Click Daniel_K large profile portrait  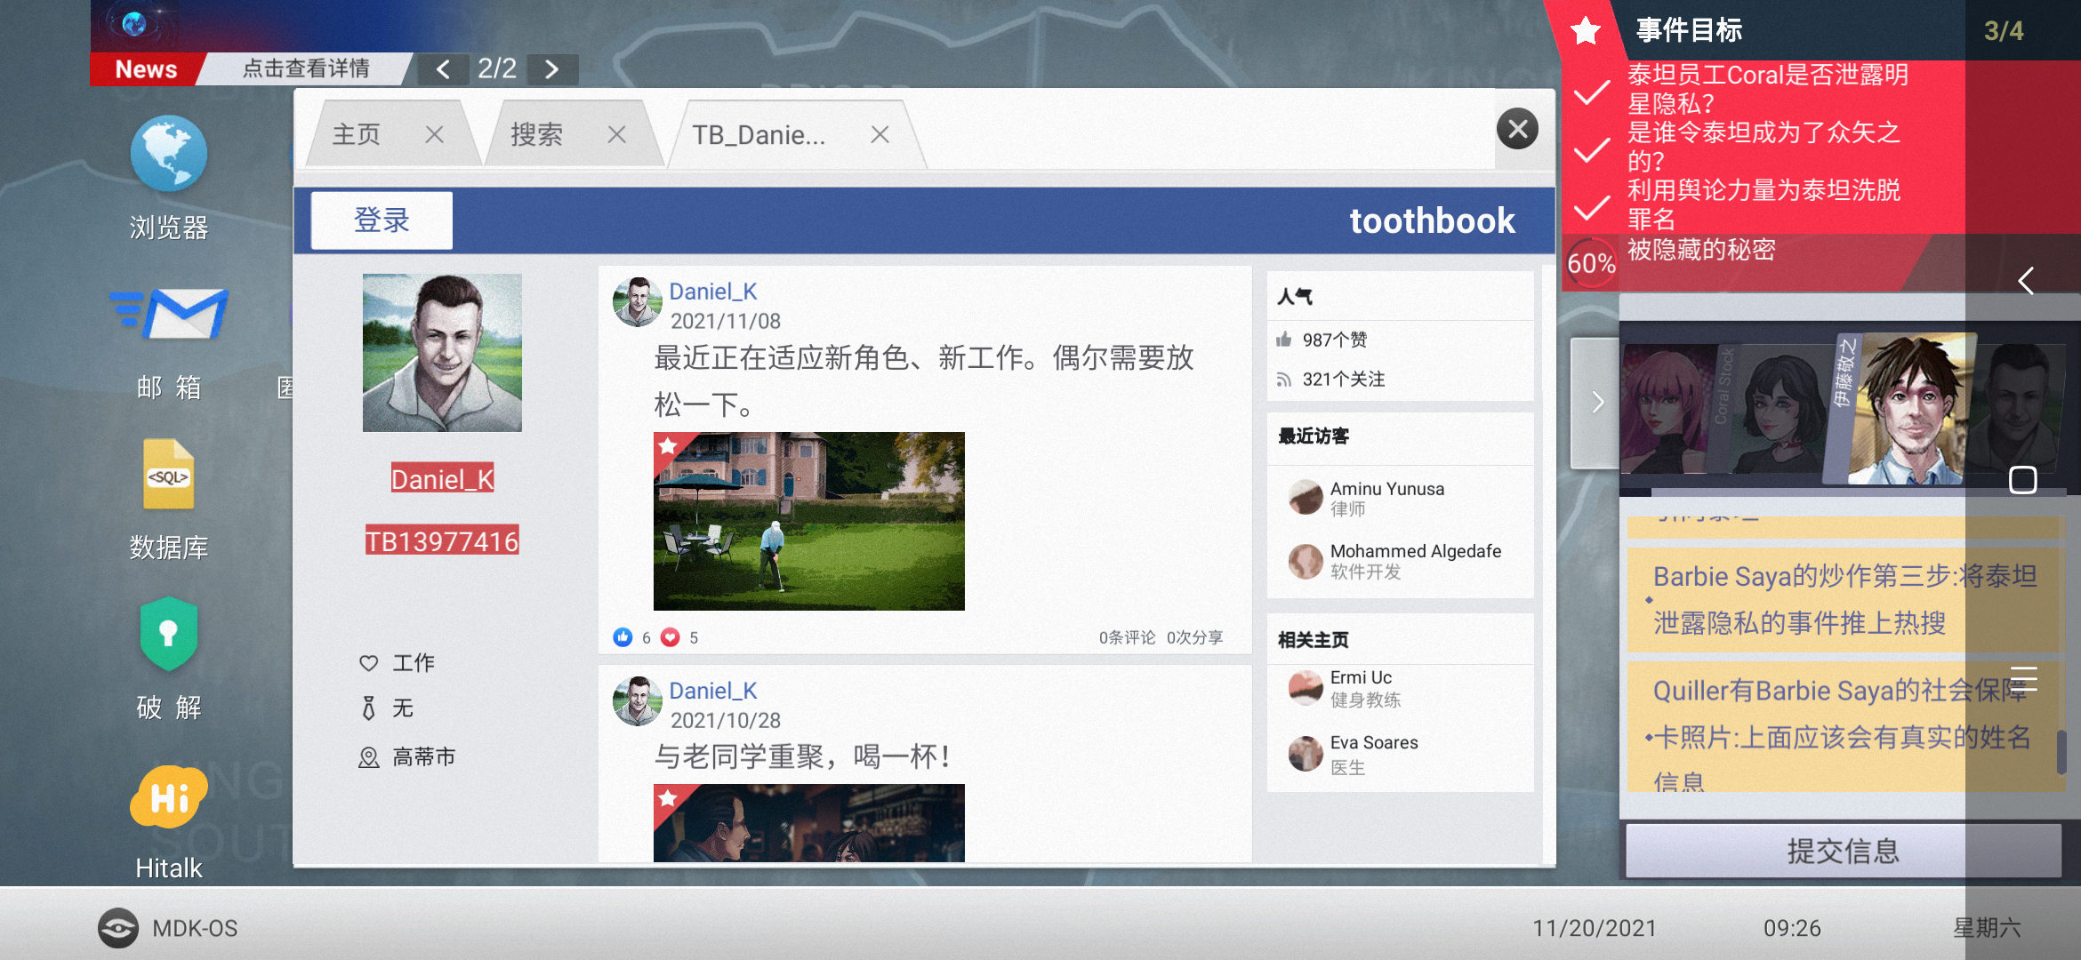(442, 353)
